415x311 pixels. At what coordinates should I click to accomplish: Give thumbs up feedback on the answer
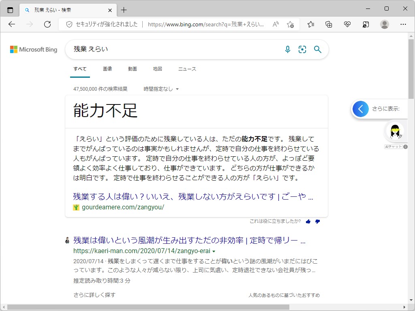pyautogui.click(x=308, y=222)
